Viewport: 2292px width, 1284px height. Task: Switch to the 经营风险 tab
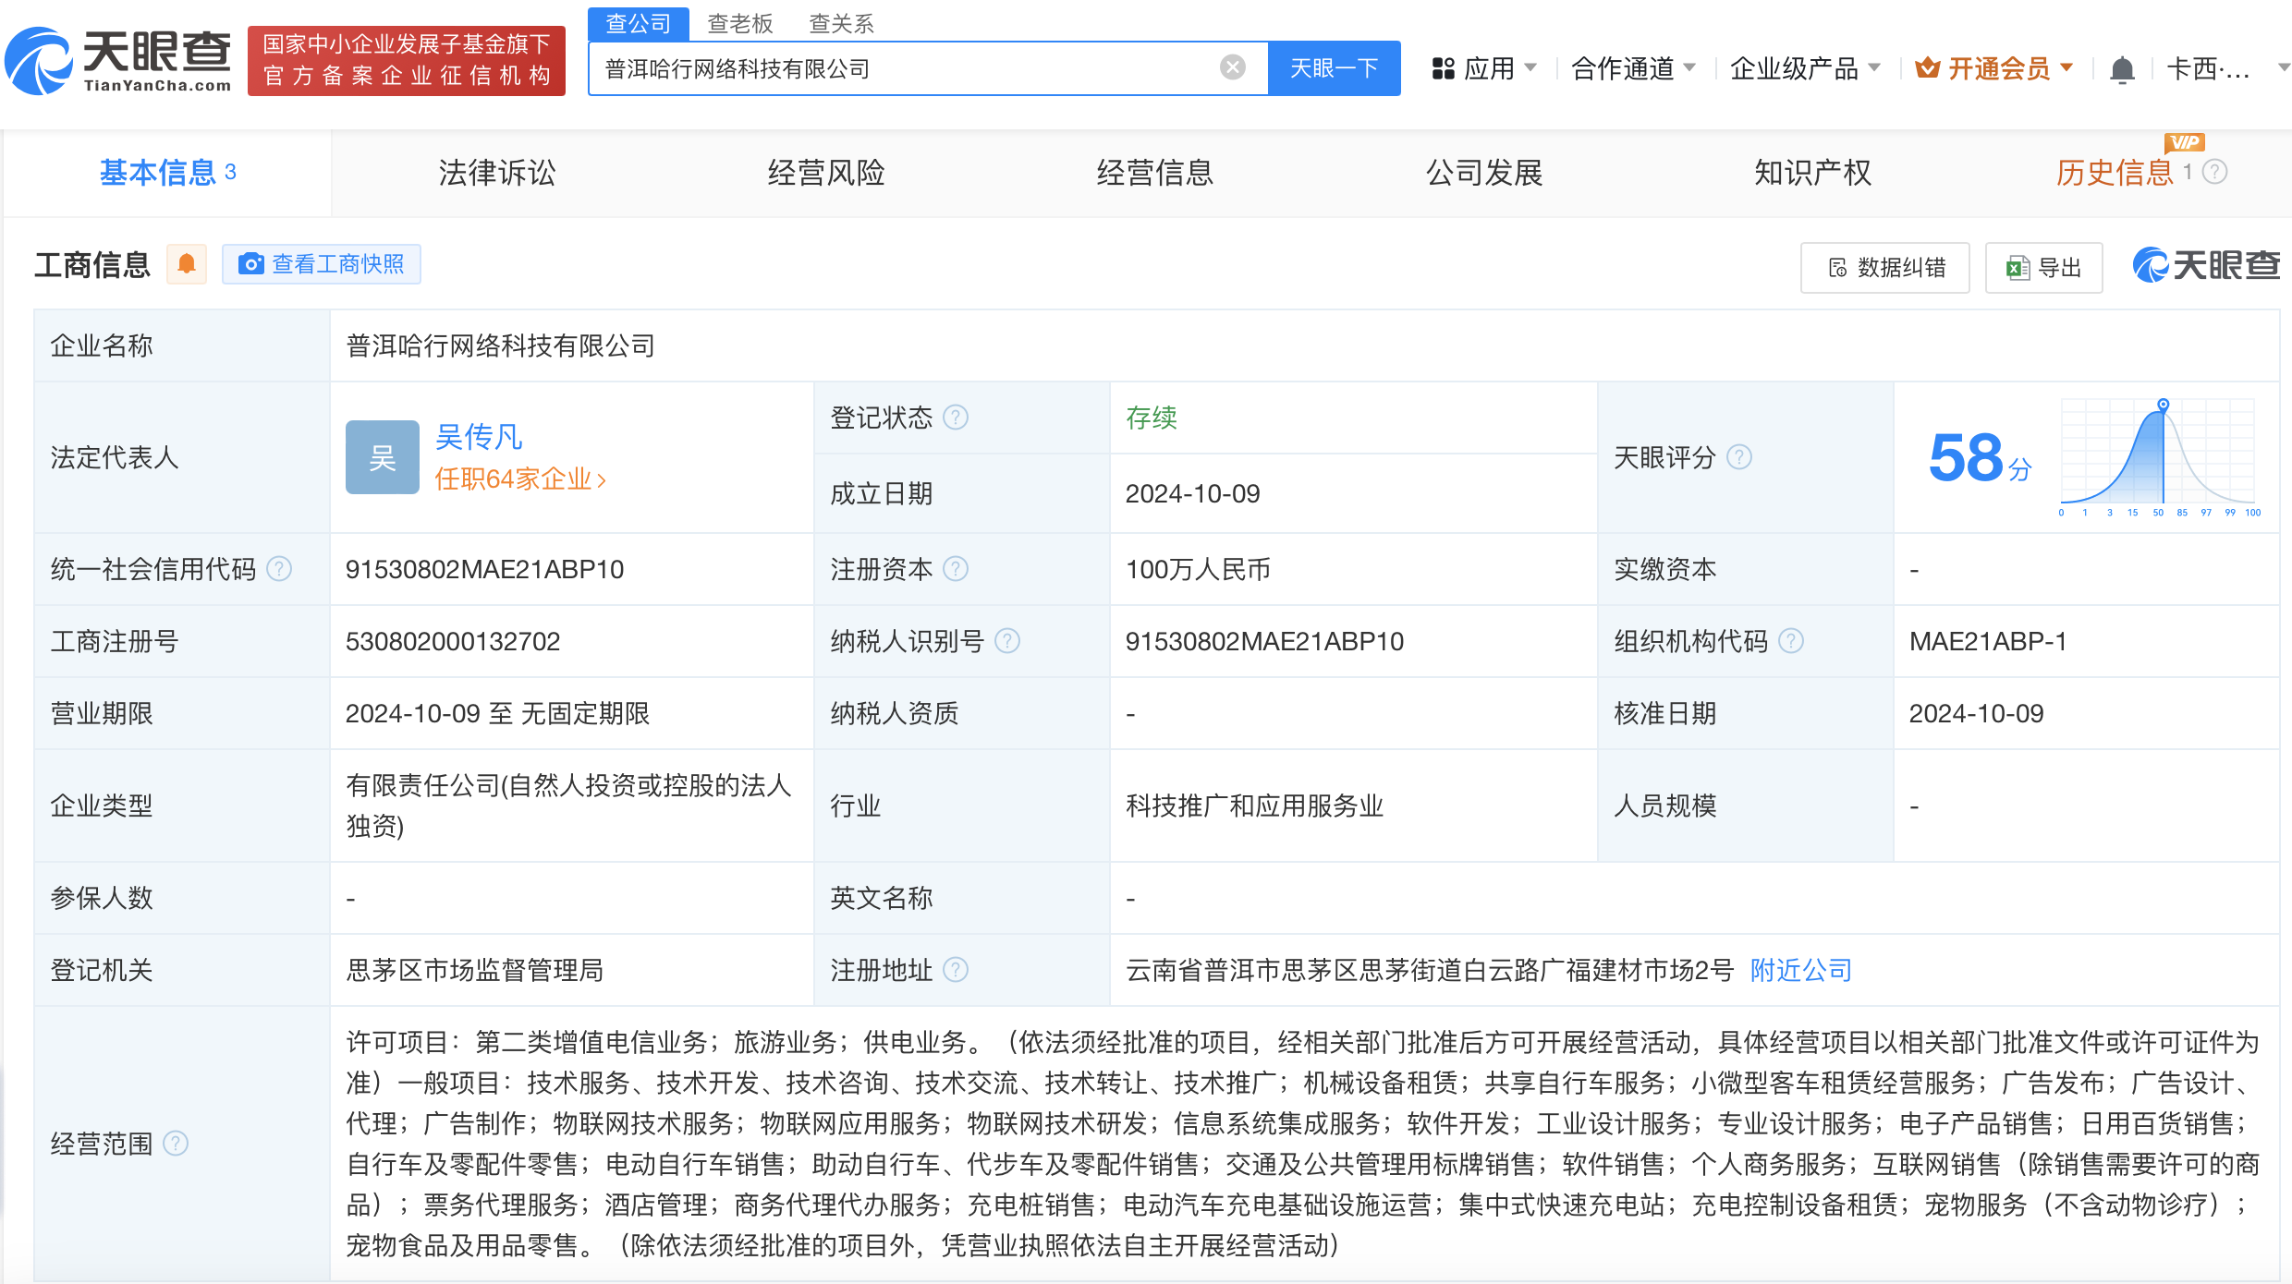tap(826, 173)
